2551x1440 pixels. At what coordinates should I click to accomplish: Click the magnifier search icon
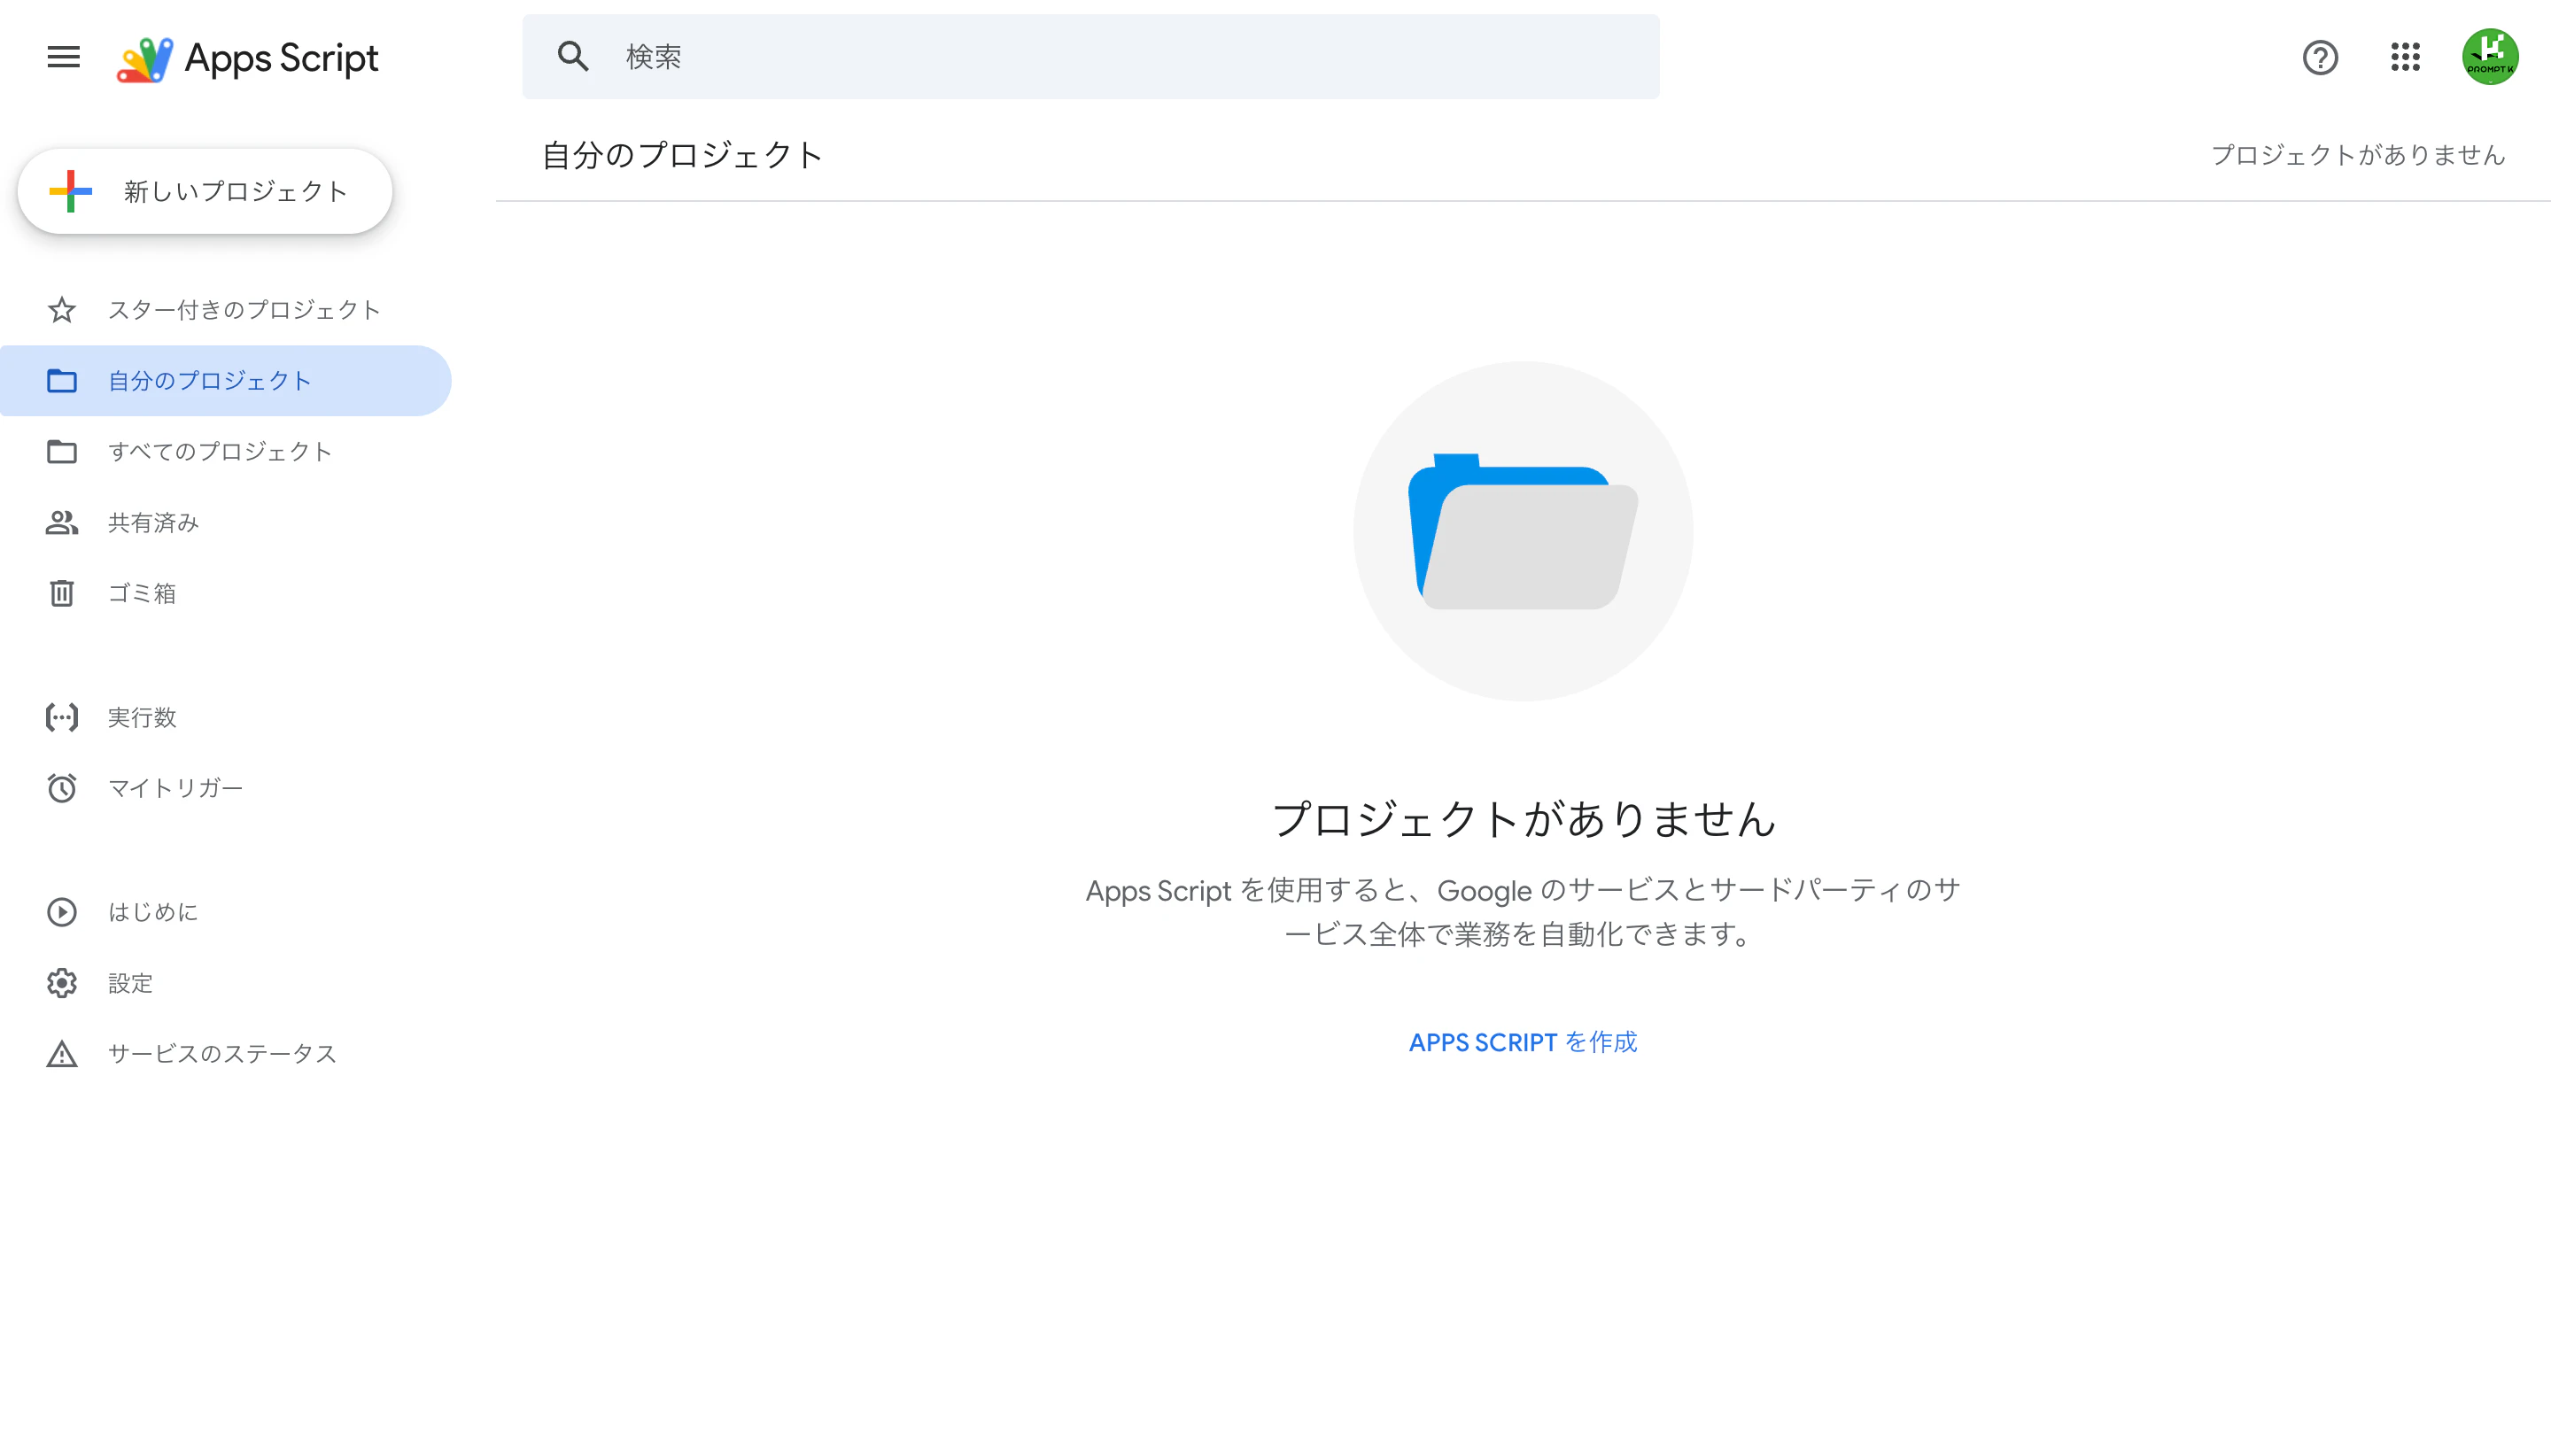point(573,57)
